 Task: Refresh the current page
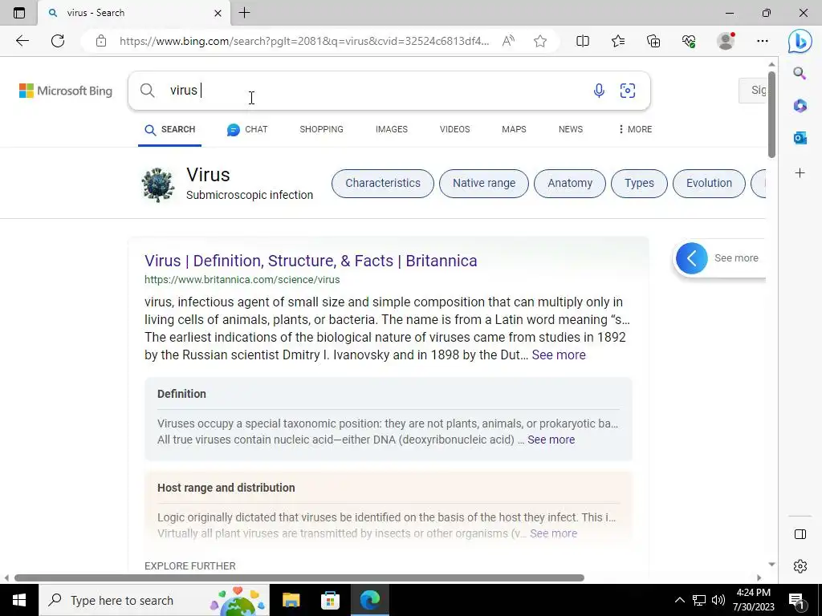58,41
